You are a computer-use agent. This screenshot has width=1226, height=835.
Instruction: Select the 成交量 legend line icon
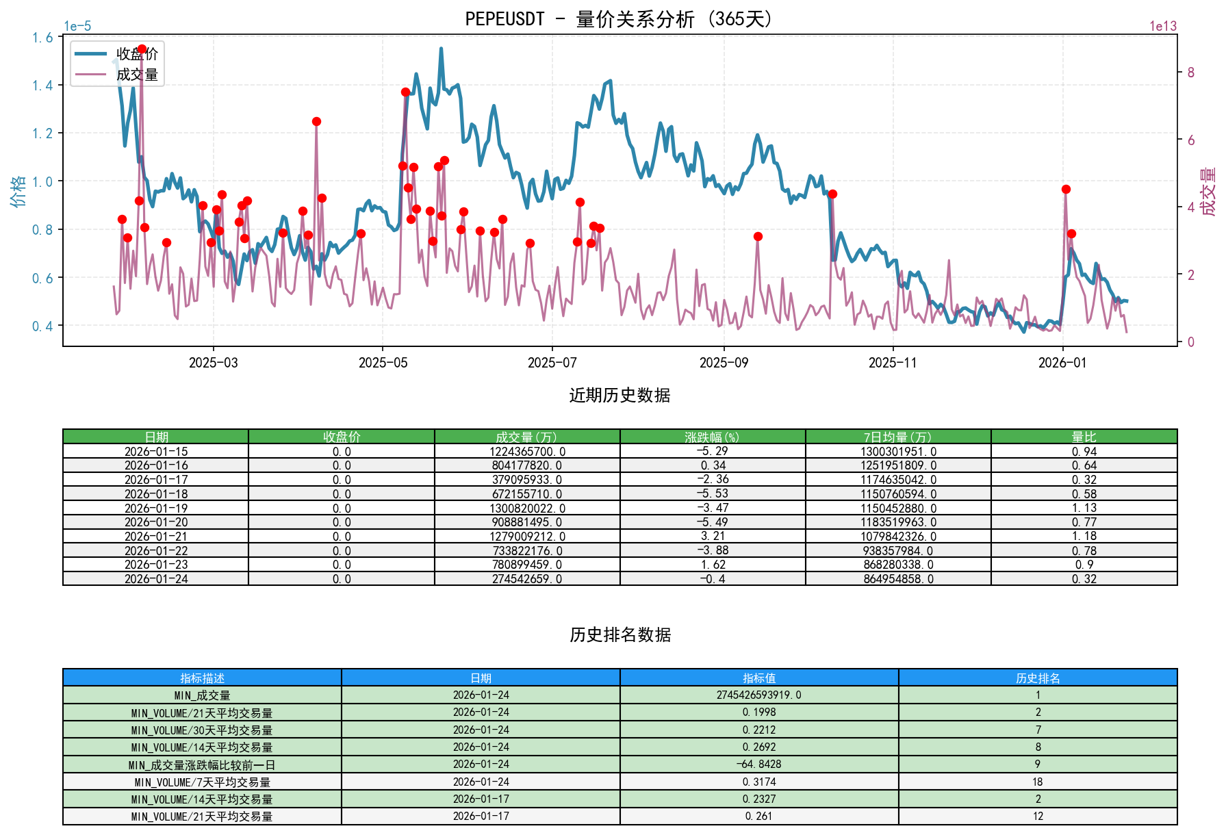point(92,75)
